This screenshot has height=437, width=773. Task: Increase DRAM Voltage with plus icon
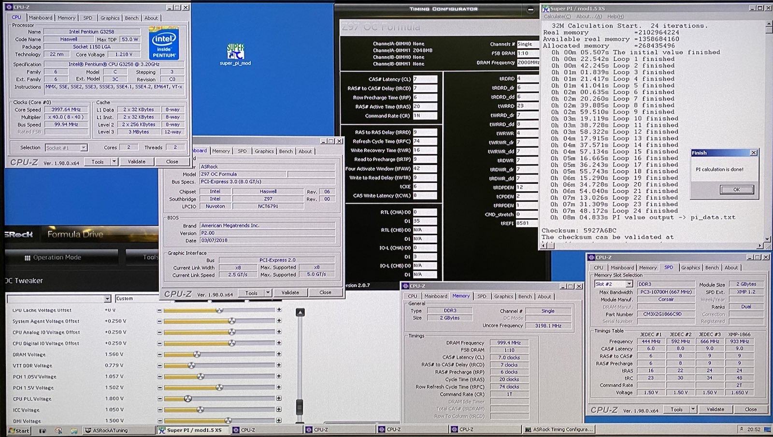[x=279, y=354]
